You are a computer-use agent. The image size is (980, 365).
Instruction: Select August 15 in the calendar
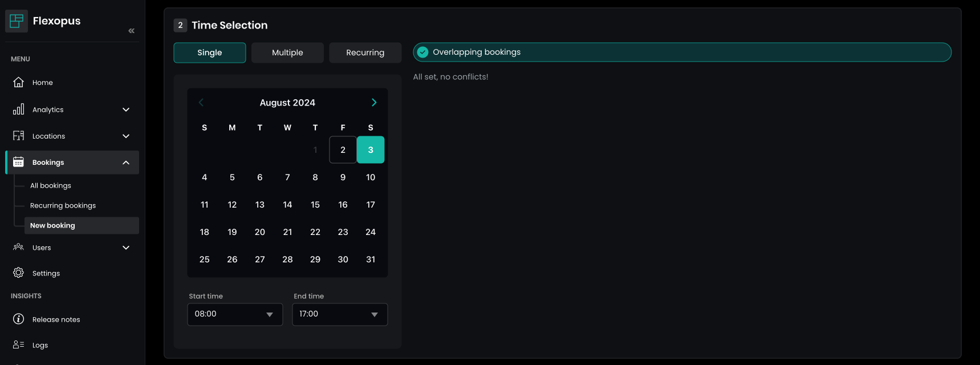(x=315, y=205)
